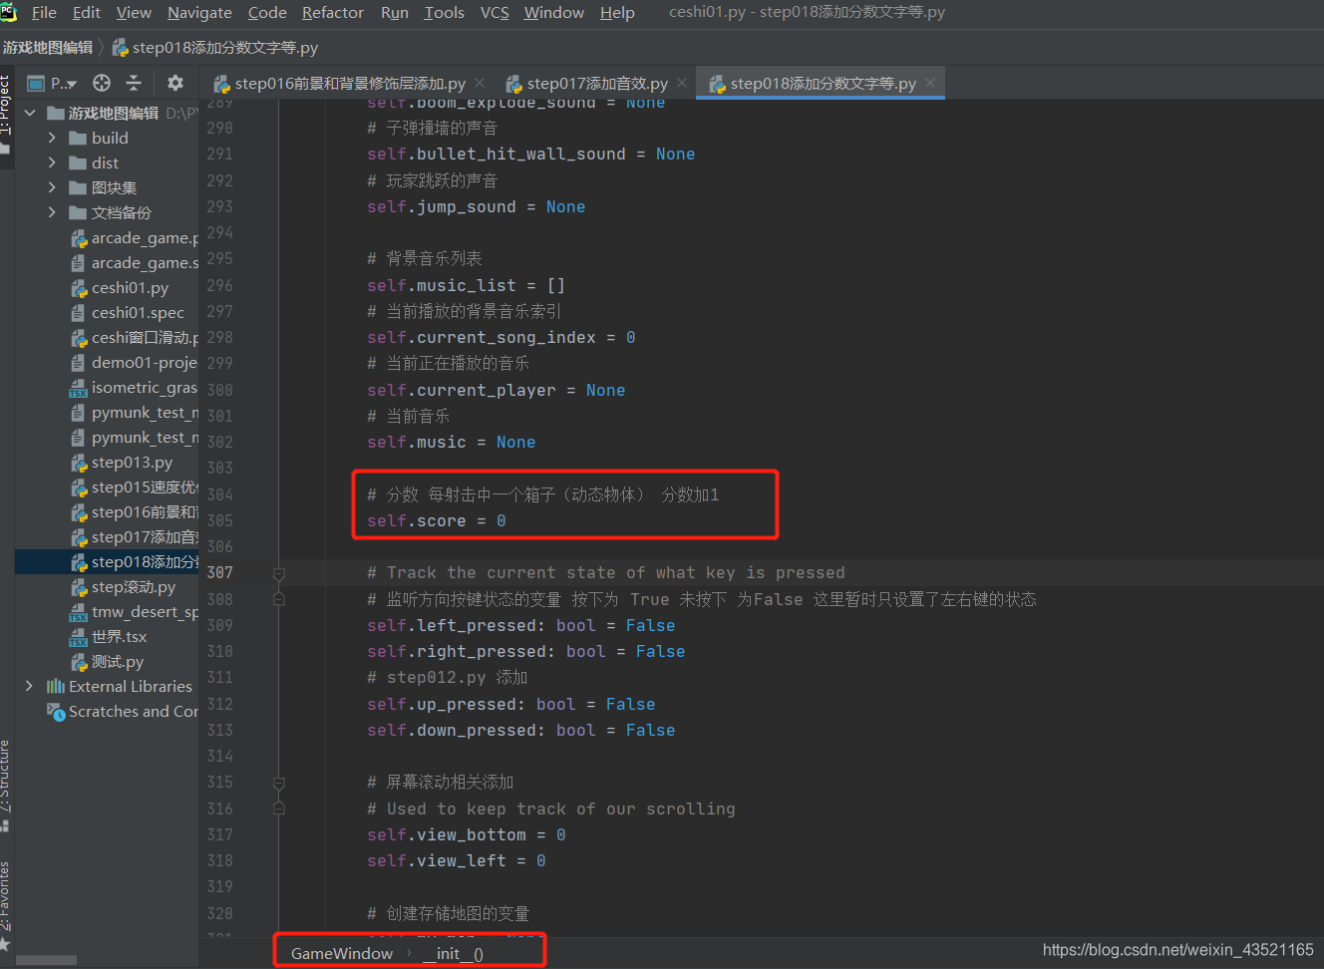1324x969 pixels.
Task: Click Python file icon of step013.py
Action: [x=79, y=463]
